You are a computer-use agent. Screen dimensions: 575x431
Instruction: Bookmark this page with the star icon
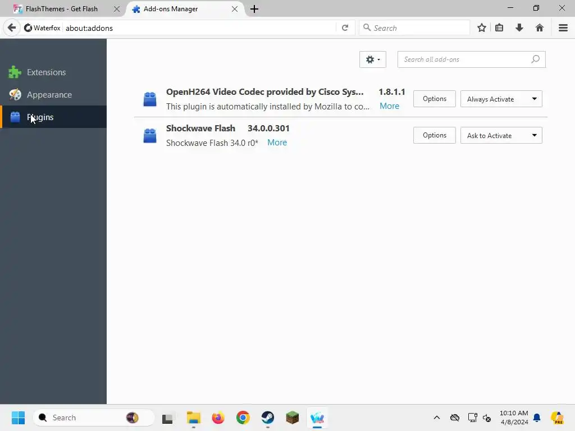tap(481, 28)
